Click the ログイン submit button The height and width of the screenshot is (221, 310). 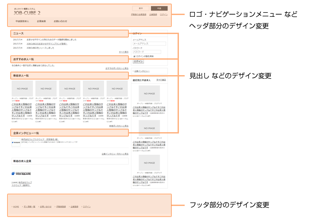(138, 61)
